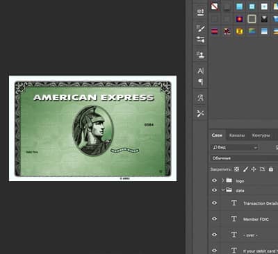
Task: Select the '- over -' text layer
Action: point(250,235)
